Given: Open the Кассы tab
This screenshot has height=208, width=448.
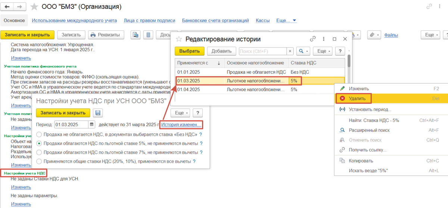Looking at the screenshot, I should pyautogui.click(x=262, y=20).
